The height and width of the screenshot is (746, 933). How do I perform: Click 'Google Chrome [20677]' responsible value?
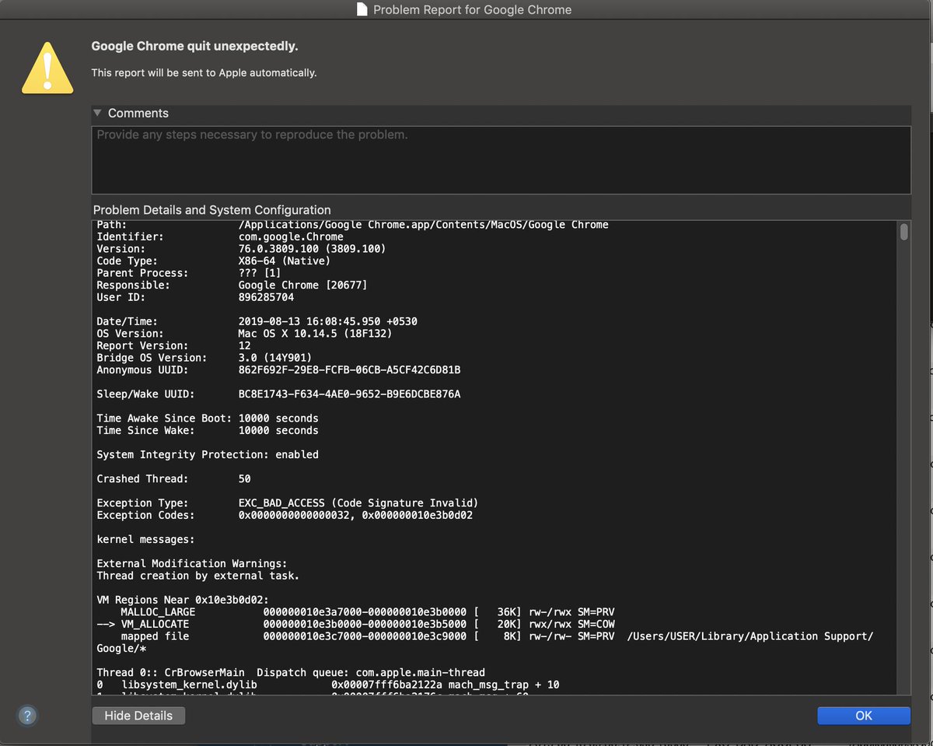tap(303, 285)
